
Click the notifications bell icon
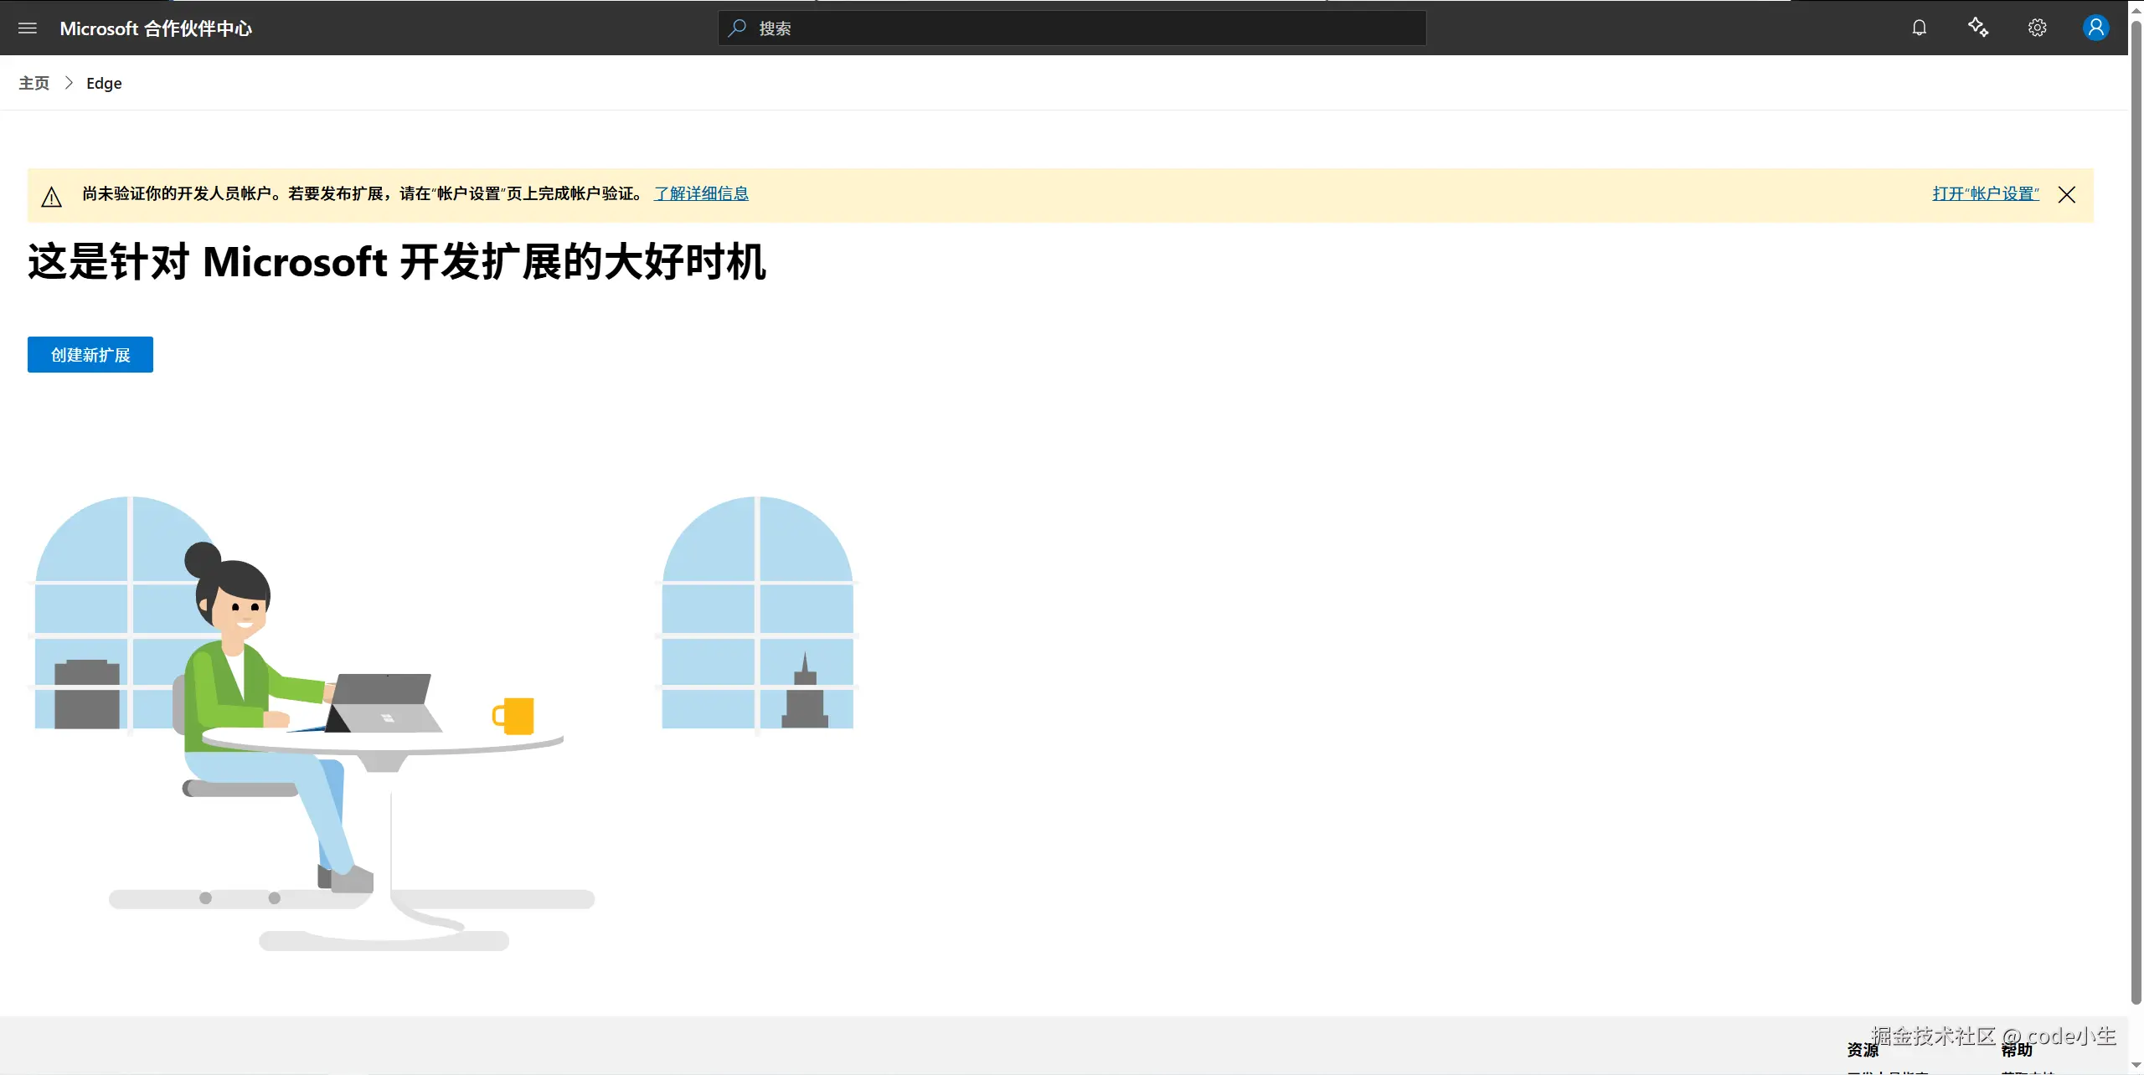1920,28
